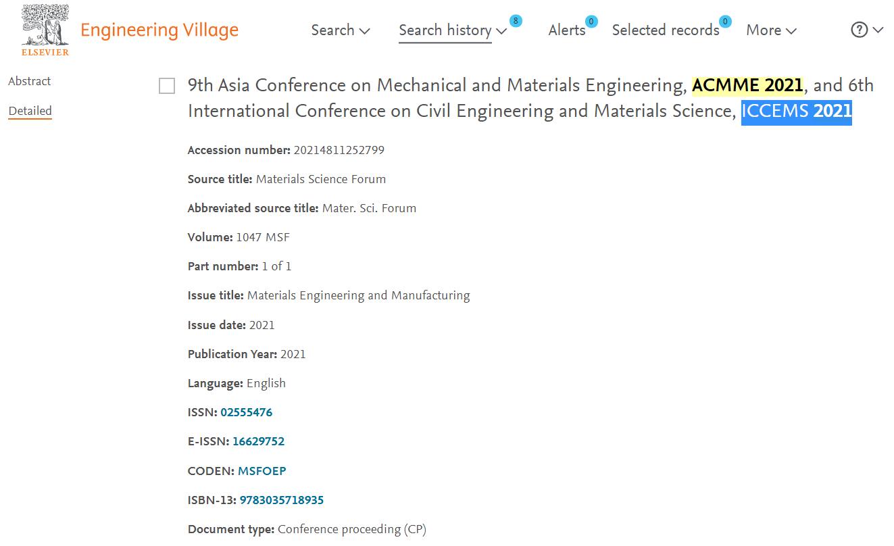Click the Alerts count badge

(x=591, y=22)
